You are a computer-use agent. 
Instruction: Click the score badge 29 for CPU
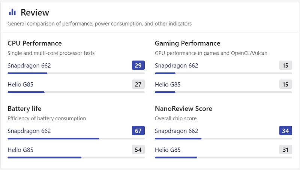coord(138,65)
